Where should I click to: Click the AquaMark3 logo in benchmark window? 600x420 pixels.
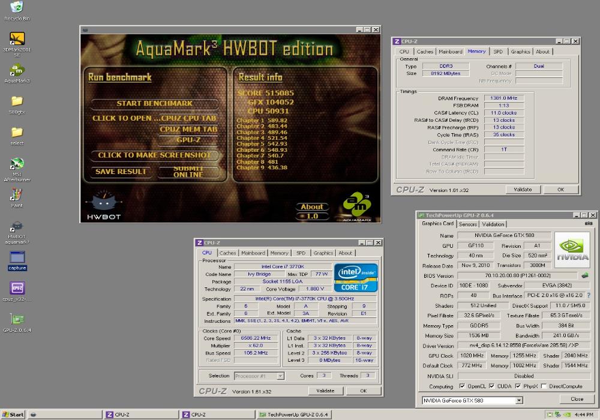coord(356,206)
